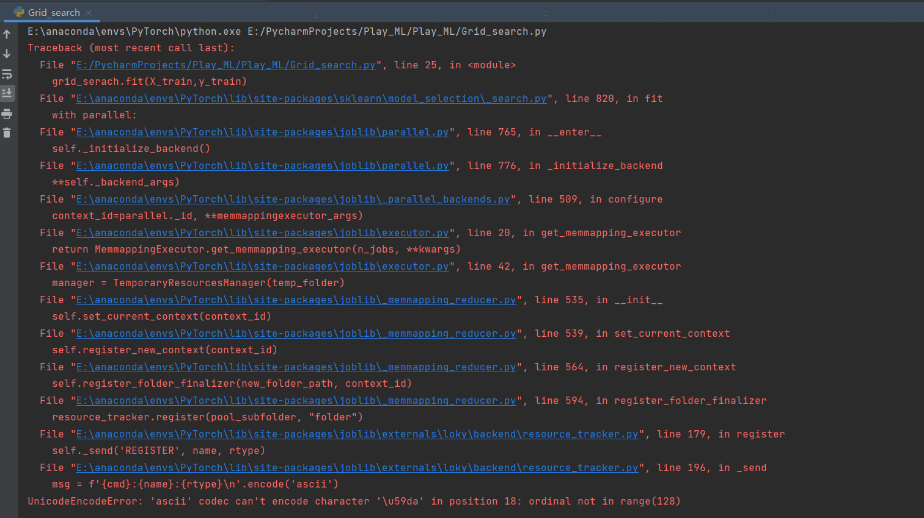Select the Grid_search run tab
Viewport: 924px width, 518px height.
point(54,12)
